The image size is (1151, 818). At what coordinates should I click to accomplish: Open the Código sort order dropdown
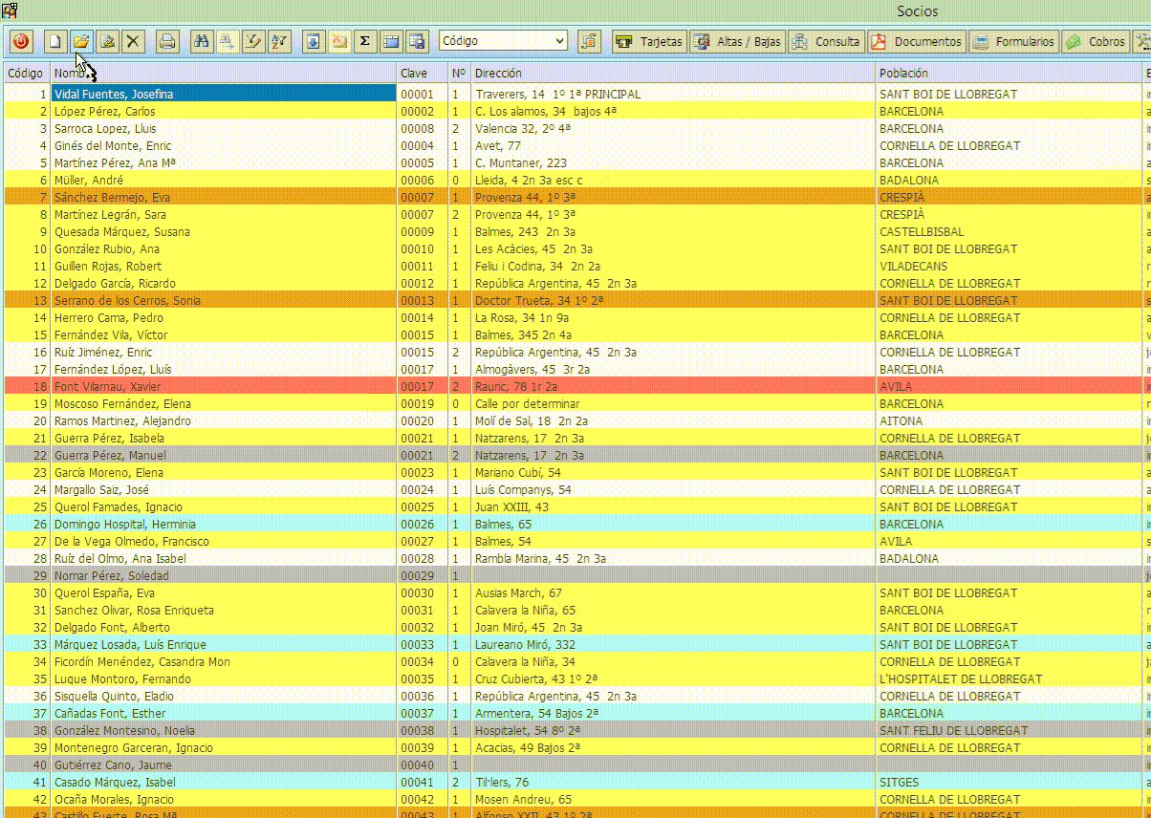tap(503, 41)
